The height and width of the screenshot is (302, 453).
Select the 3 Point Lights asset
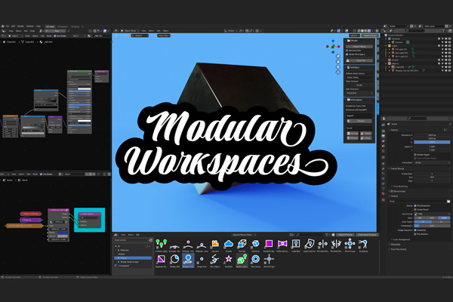pos(162,245)
